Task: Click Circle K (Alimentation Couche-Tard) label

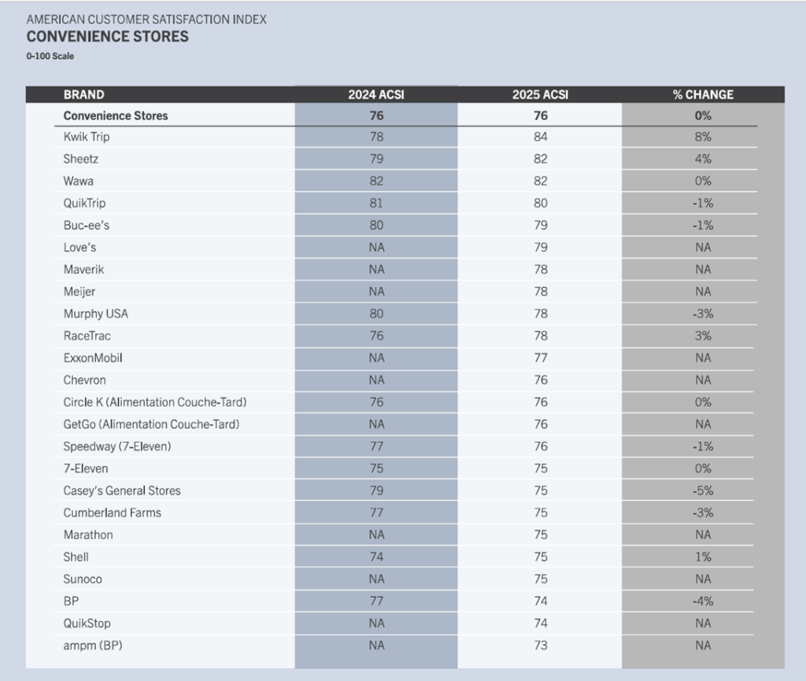Action: (155, 402)
